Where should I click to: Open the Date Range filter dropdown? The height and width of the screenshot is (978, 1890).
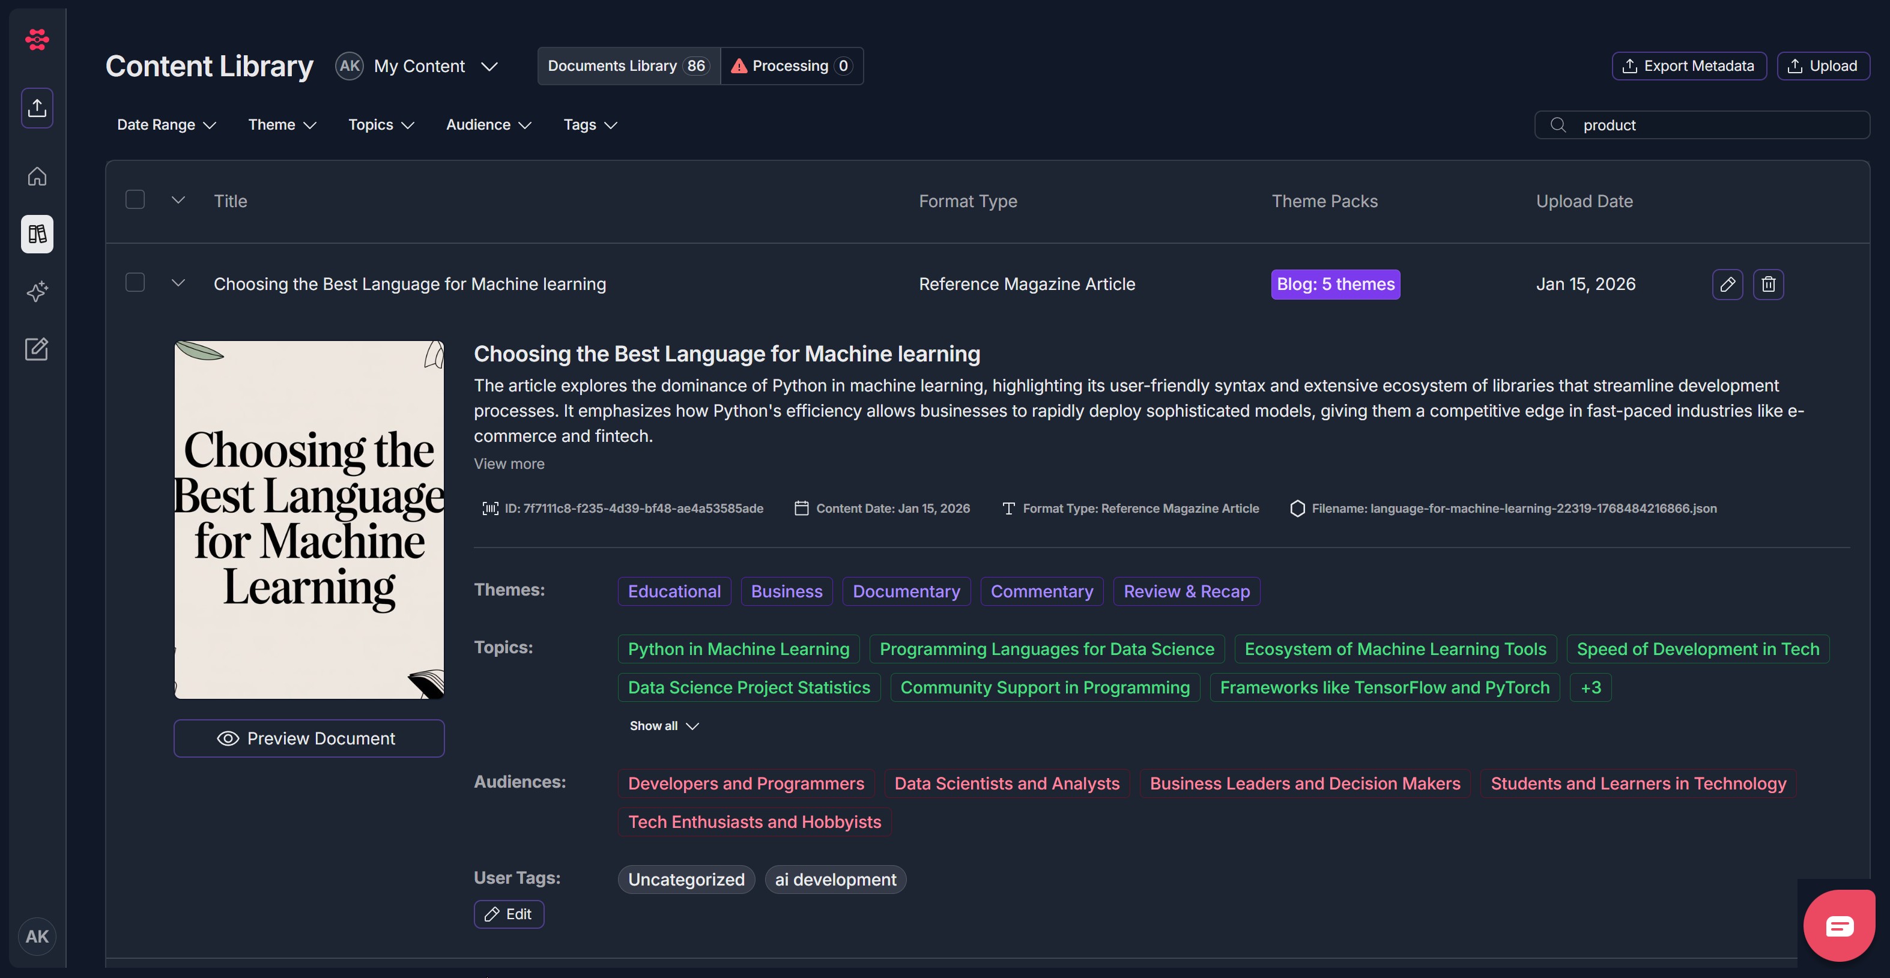click(166, 125)
